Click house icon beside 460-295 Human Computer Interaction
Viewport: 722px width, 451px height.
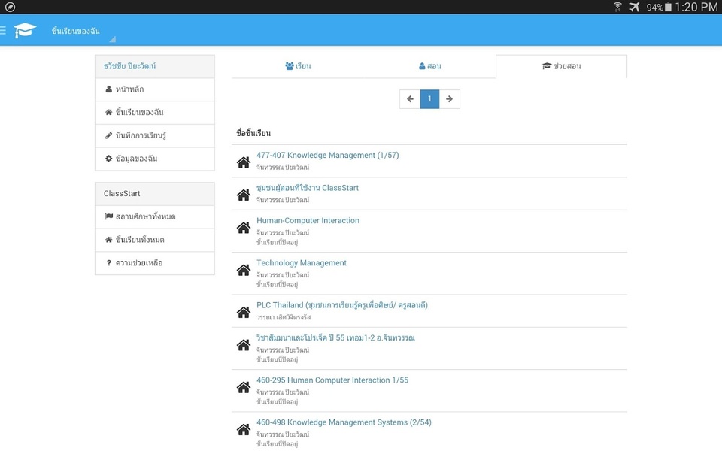(x=244, y=387)
